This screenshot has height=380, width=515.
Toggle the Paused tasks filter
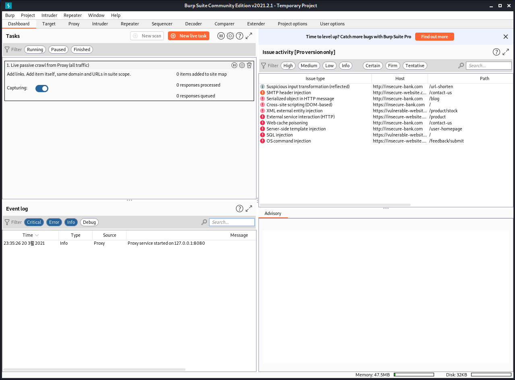tap(58, 50)
